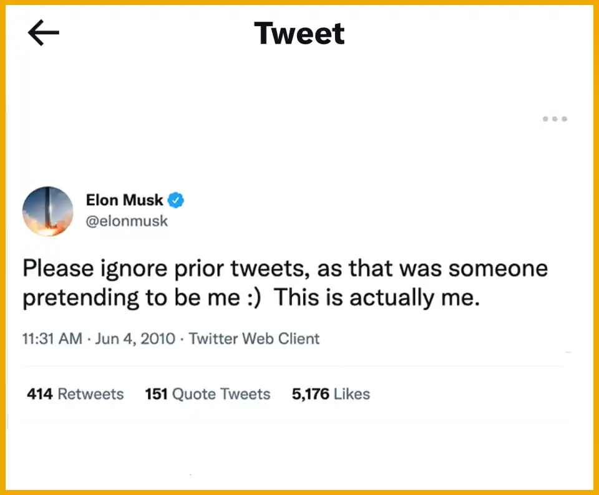Open the three-dot more options menu

[554, 118]
